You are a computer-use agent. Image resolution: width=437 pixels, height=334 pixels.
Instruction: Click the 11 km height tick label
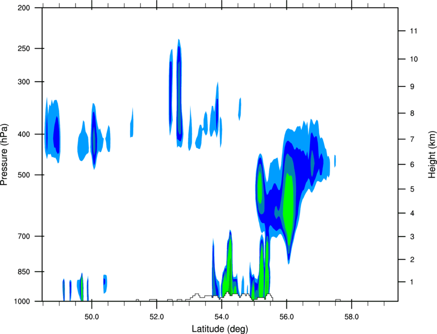[x=413, y=31]
